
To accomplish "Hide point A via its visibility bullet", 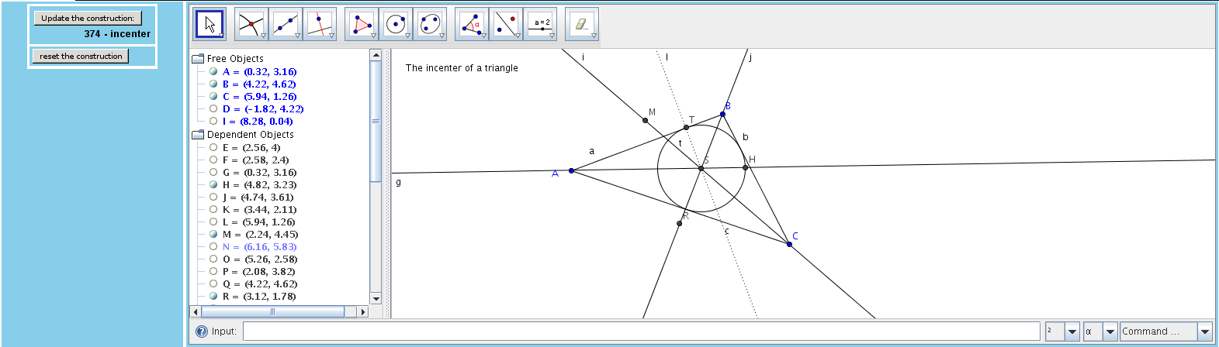I will coord(213,72).
